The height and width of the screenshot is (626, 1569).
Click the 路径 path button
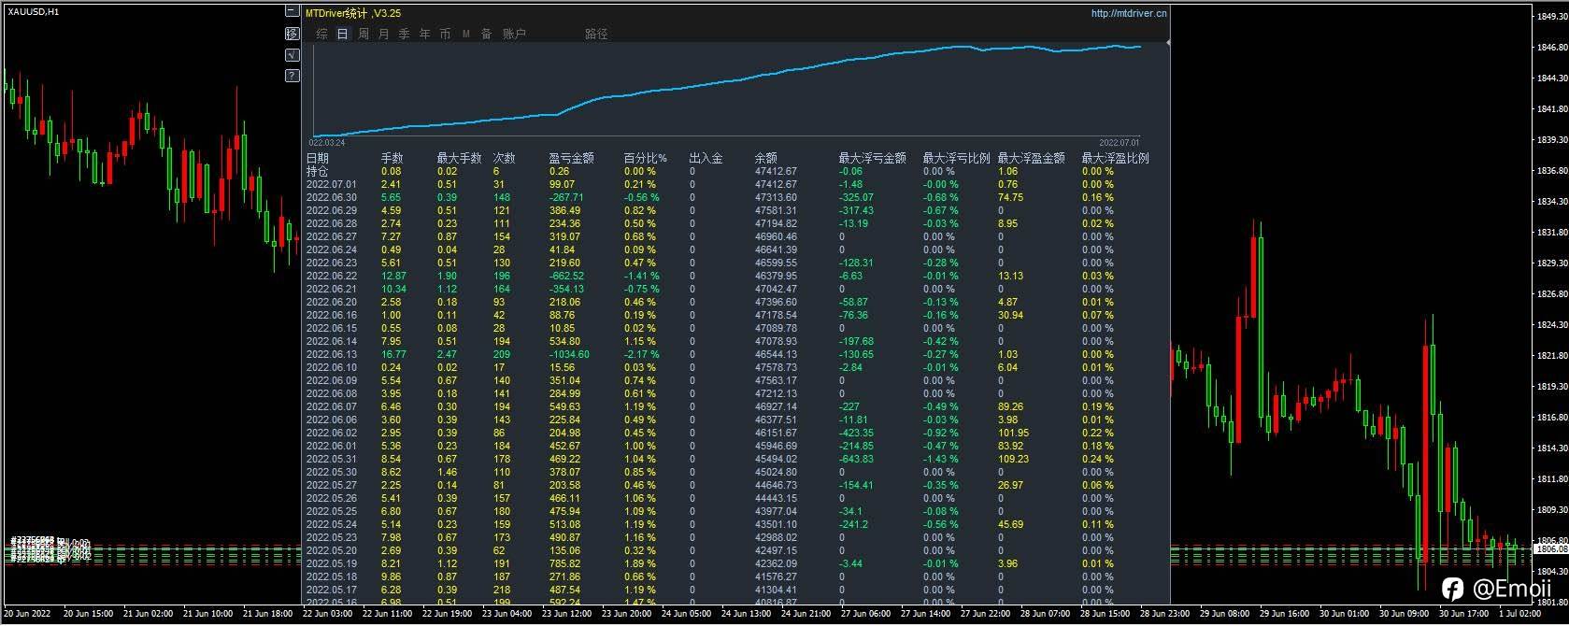tap(596, 34)
